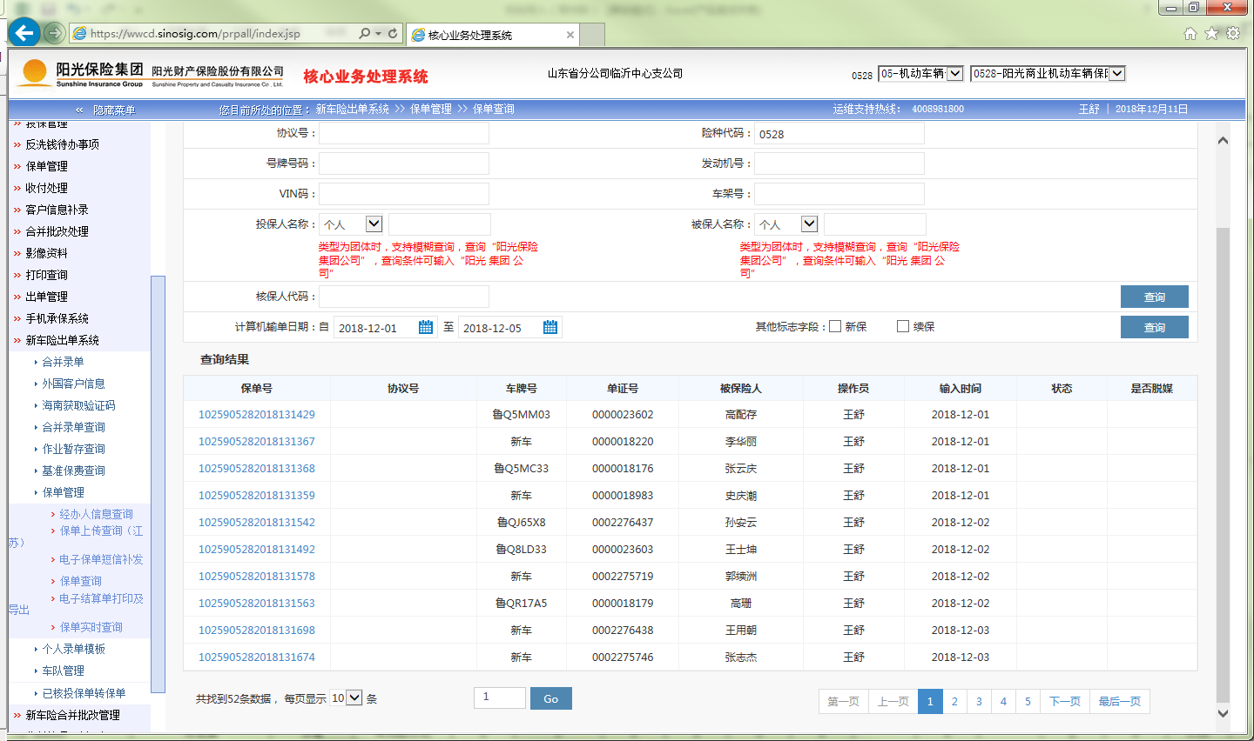Click the 号牌号码 input field
The width and height of the screenshot is (1254, 741).
point(404,164)
